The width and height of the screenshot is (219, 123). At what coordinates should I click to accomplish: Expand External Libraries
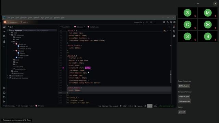[8, 76]
